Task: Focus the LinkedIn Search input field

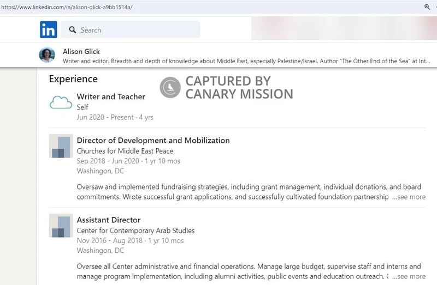Action: coord(137,30)
